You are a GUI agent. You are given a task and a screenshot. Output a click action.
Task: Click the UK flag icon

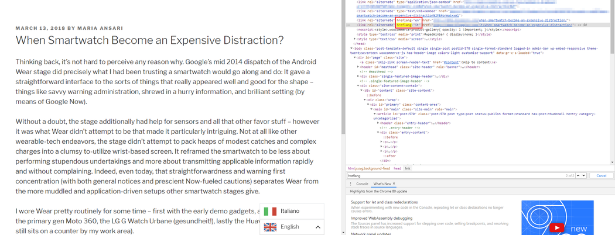[270, 227]
